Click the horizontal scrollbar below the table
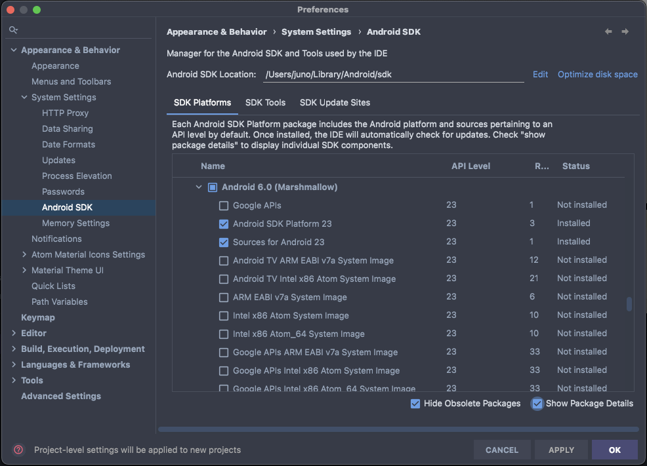This screenshot has width=647, height=466. click(398, 429)
